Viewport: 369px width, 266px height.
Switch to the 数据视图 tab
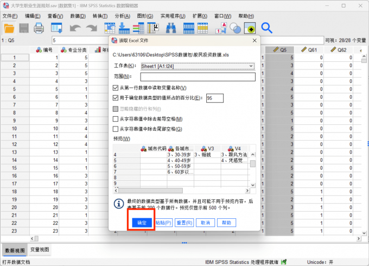click(x=15, y=250)
